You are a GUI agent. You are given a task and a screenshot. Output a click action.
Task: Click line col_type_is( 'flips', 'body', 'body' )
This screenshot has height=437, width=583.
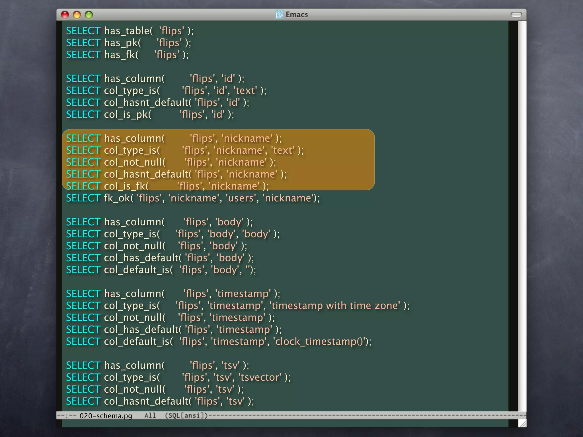[173, 234]
